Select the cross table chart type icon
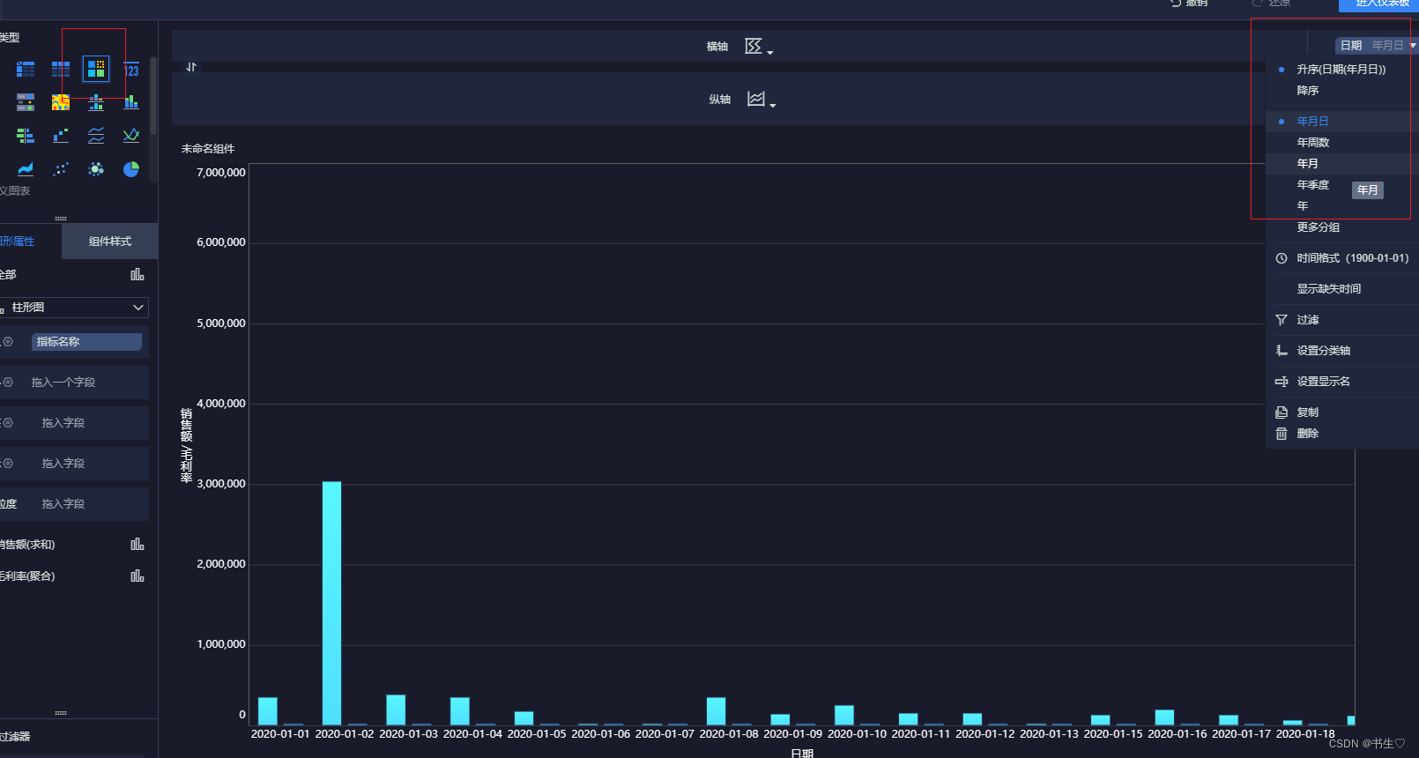Viewport: 1419px width, 758px height. (x=61, y=69)
